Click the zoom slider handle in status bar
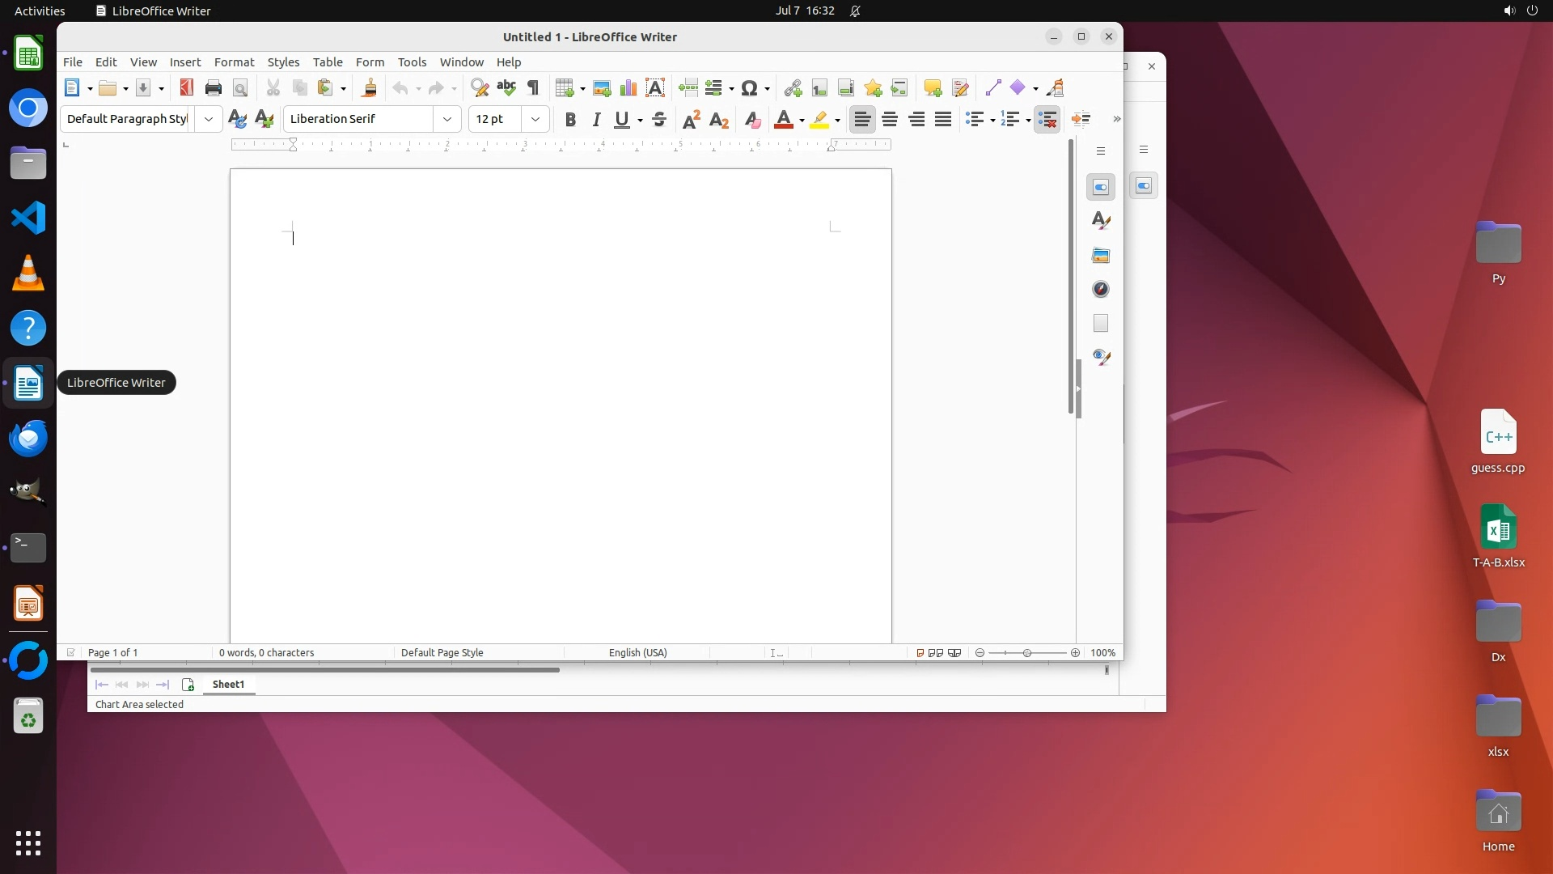This screenshot has height=874, width=1553. point(1027,653)
